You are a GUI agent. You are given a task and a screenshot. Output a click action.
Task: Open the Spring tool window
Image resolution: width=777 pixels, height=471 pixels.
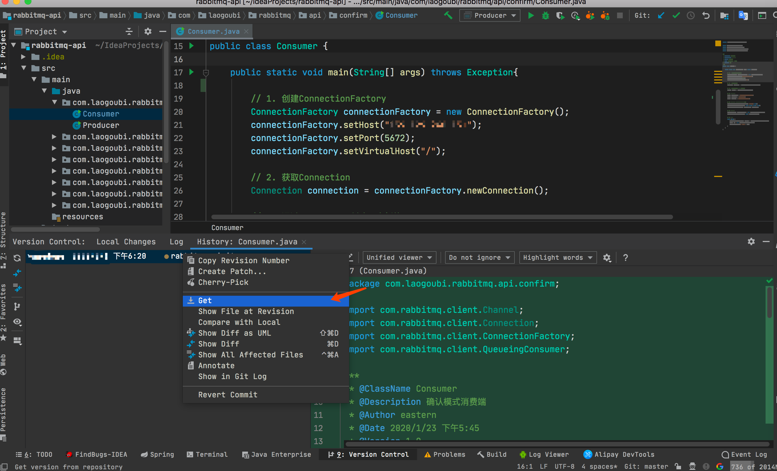point(157,454)
